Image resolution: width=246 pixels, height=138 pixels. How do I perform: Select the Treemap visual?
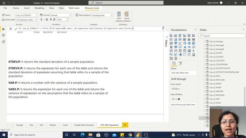pos(194,43)
